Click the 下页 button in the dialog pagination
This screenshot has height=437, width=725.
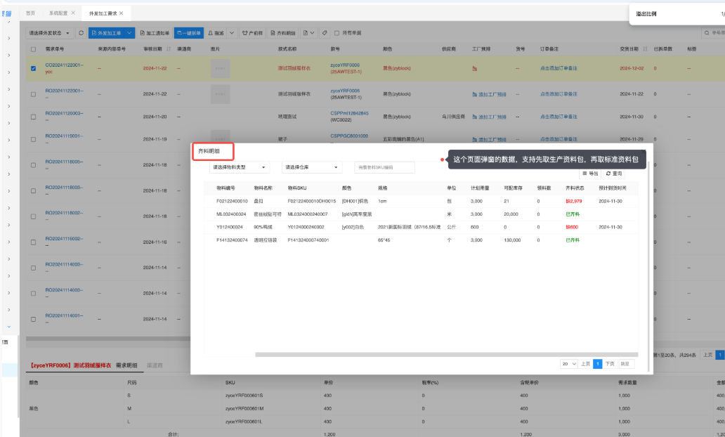(610, 364)
